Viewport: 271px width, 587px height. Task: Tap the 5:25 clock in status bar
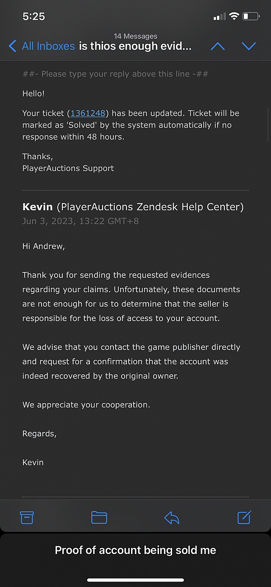(33, 16)
